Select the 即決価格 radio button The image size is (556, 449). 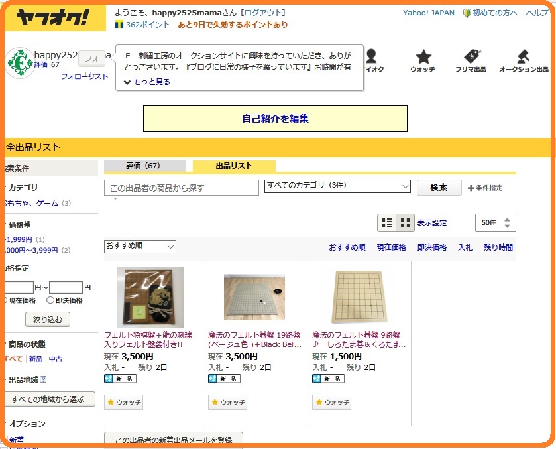pos(50,300)
